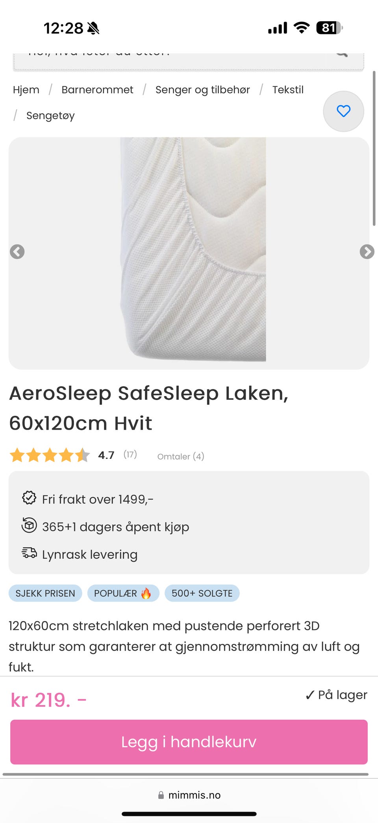378x823 pixels.
Task: Go to Sengetøy breadcrumb
Action: point(50,116)
